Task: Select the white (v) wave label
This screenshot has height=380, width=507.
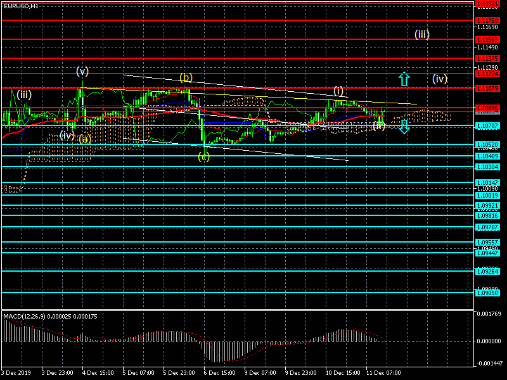Action: click(x=82, y=70)
